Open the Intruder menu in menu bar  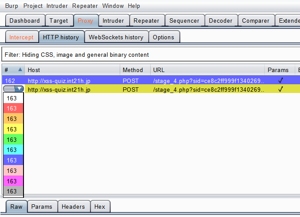(x=57, y=6)
